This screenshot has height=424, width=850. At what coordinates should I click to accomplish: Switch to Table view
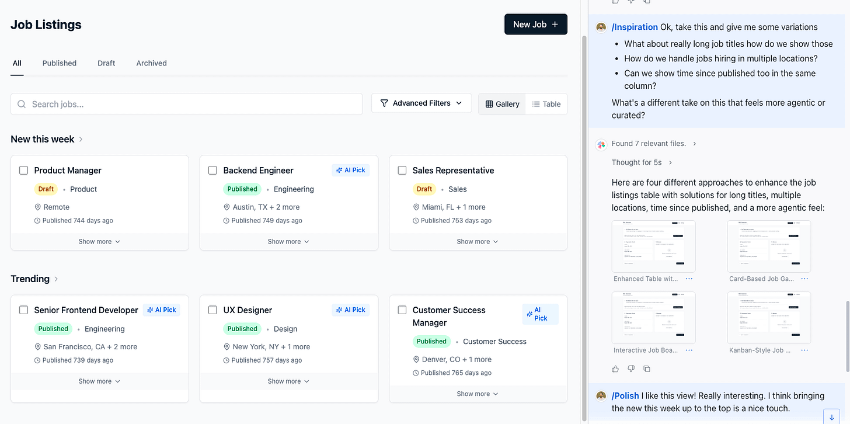[546, 104]
